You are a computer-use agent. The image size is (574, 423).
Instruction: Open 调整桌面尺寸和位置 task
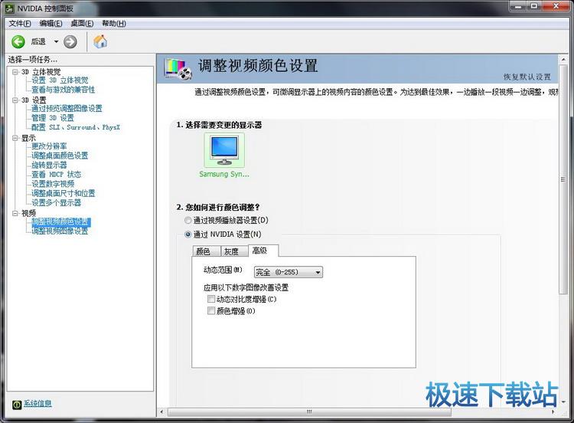pyautogui.click(x=64, y=193)
